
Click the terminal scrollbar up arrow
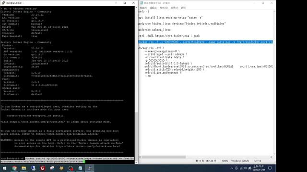(x=136, y=8)
